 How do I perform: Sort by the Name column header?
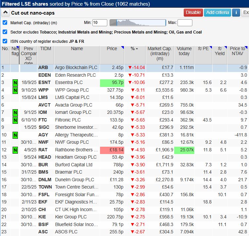coord(77,55)
